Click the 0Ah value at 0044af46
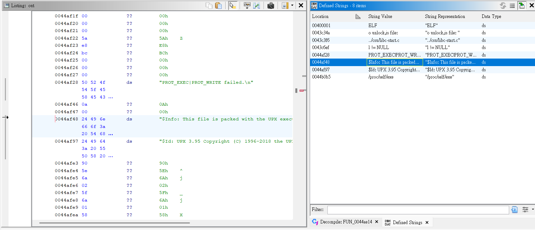The height and width of the screenshot is (230, 535). click(164, 104)
